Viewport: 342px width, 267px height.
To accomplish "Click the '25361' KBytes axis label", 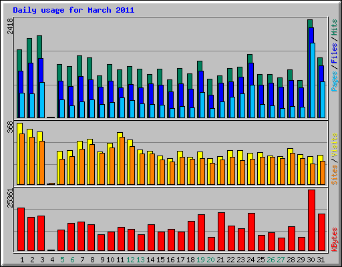I will [10, 198].
